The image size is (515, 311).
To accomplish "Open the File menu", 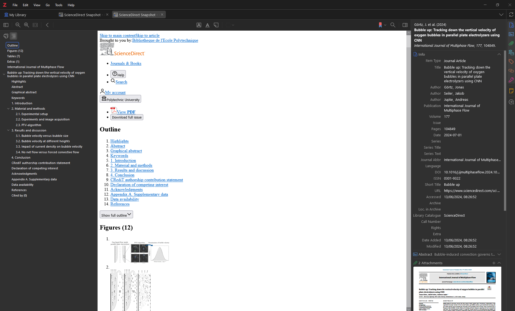I will pyautogui.click(x=15, y=5).
